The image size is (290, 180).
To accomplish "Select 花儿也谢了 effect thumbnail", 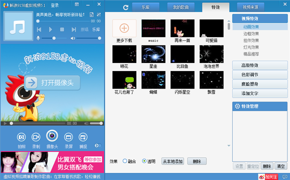I will click(x=124, y=80).
